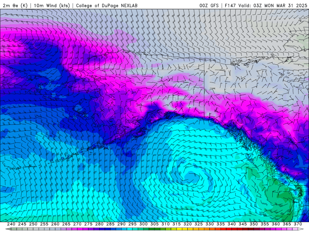Click the 275 value on color scale
This screenshot has height=231, width=309.
point(88,224)
